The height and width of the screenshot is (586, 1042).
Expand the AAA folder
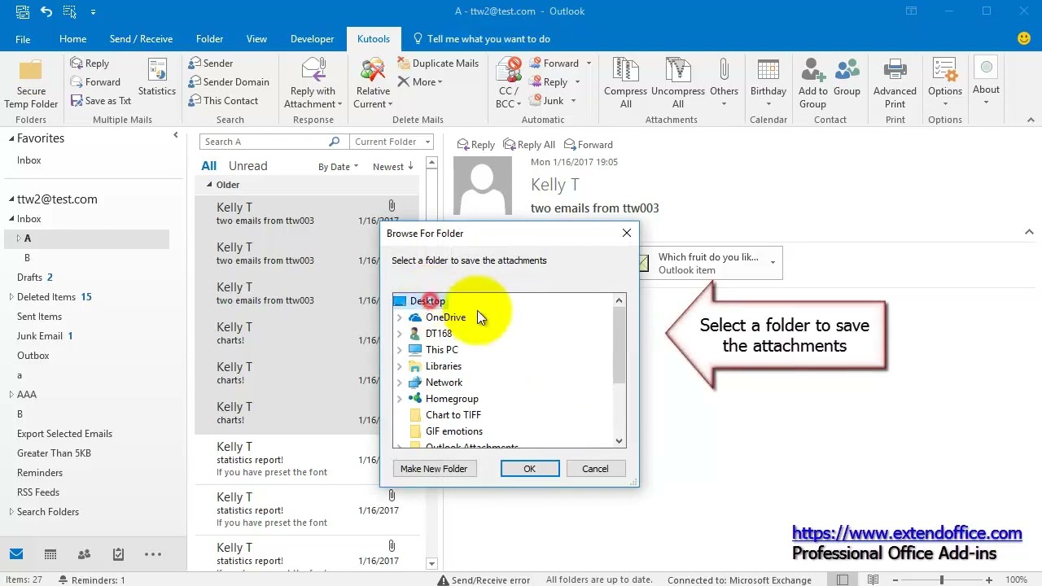(11, 395)
